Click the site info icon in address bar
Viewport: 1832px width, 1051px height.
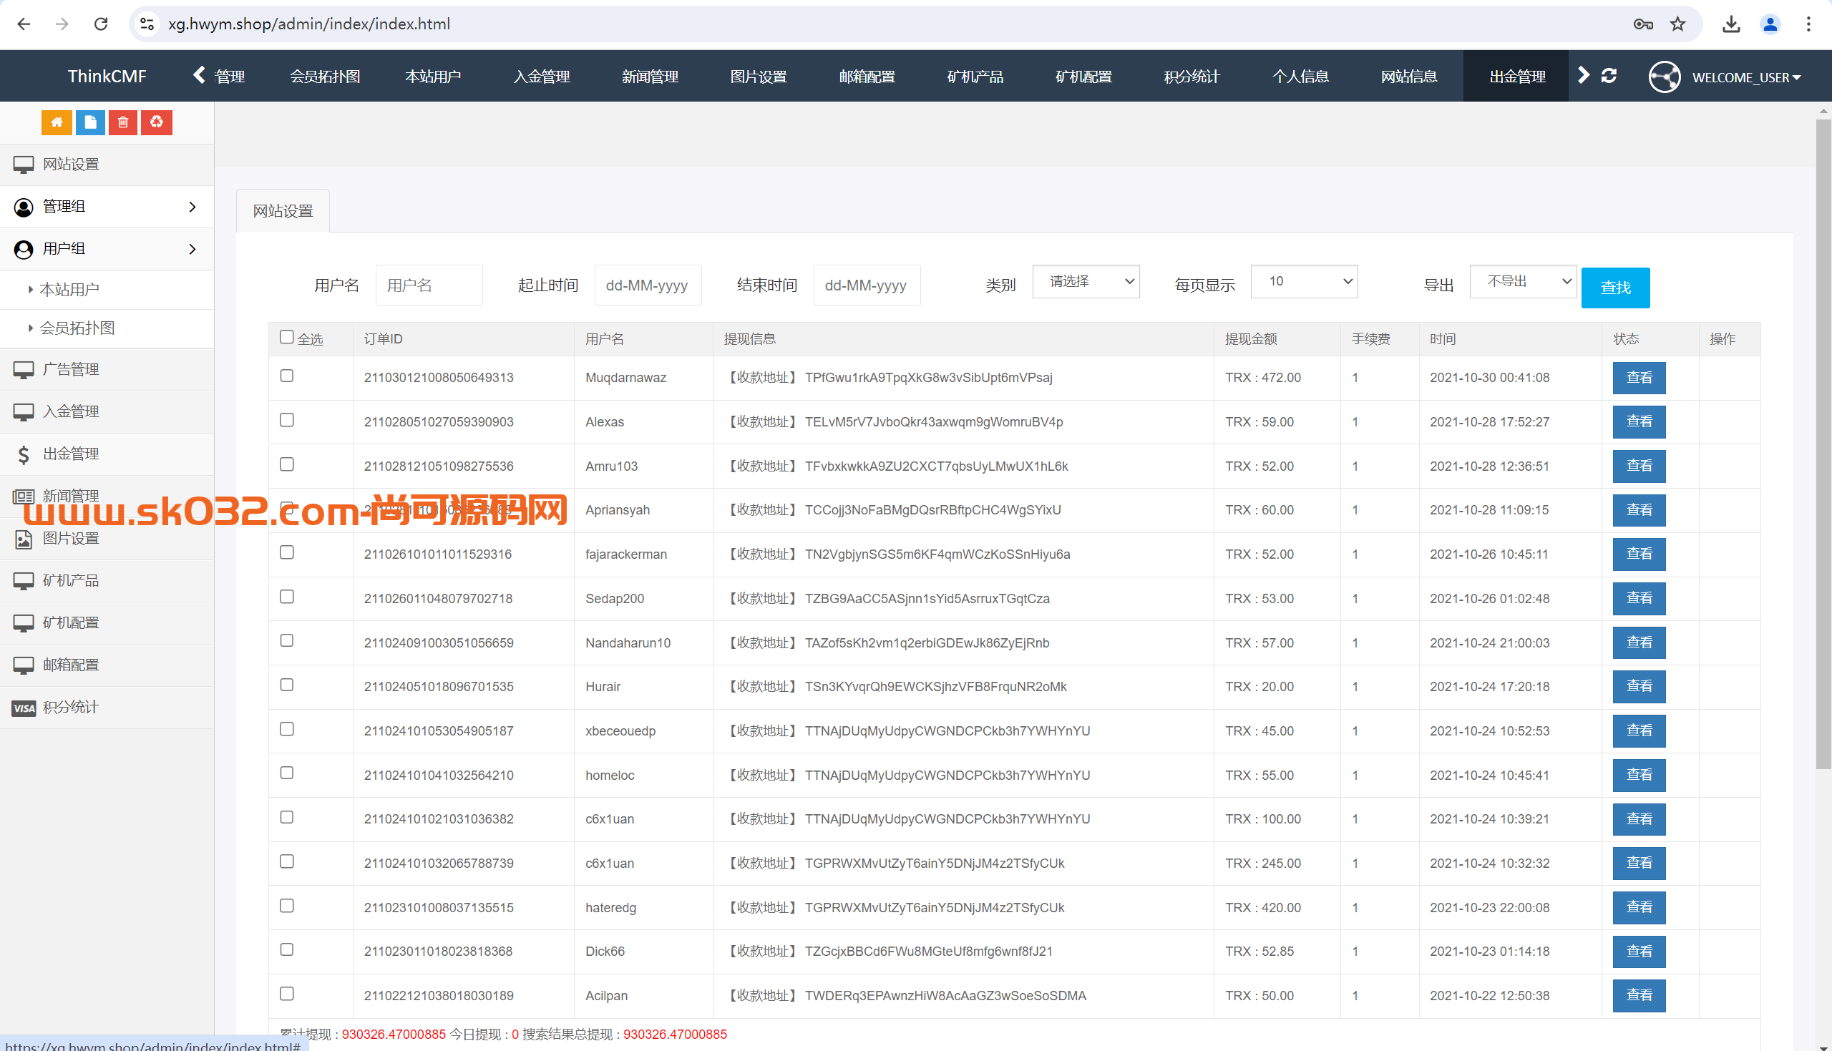pyautogui.click(x=147, y=24)
